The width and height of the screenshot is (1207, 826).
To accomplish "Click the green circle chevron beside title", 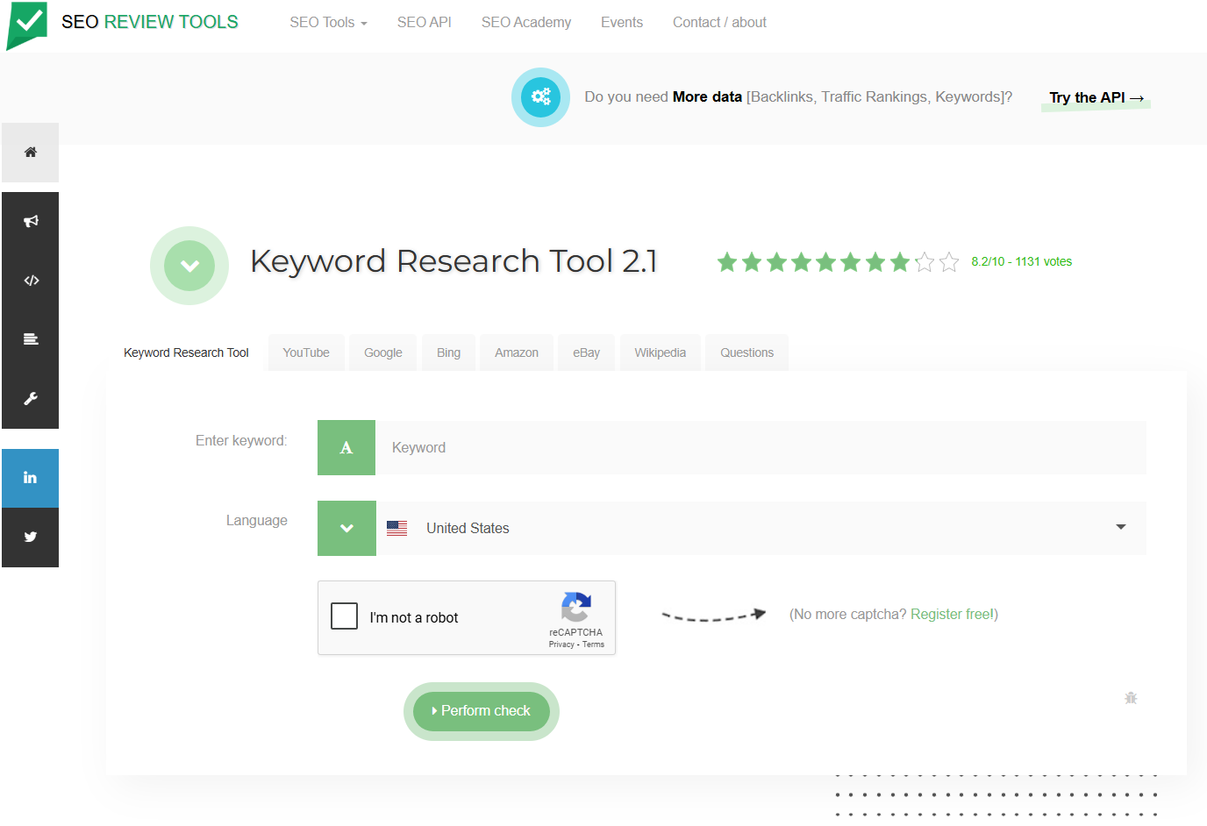I will pyautogui.click(x=189, y=266).
